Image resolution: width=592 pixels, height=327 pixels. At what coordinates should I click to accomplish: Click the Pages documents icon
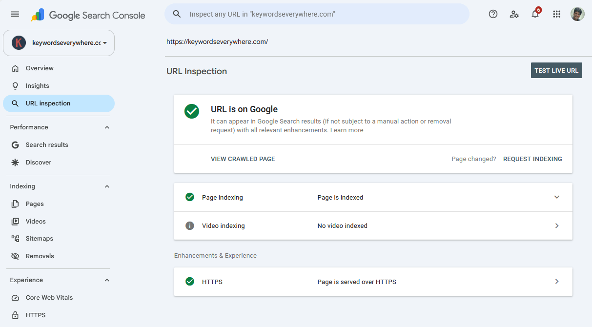point(16,204)
